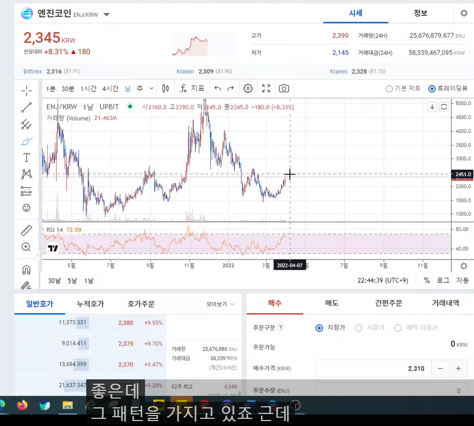Open the chart patterns tool
474x426 pixels.
point(26,174)
